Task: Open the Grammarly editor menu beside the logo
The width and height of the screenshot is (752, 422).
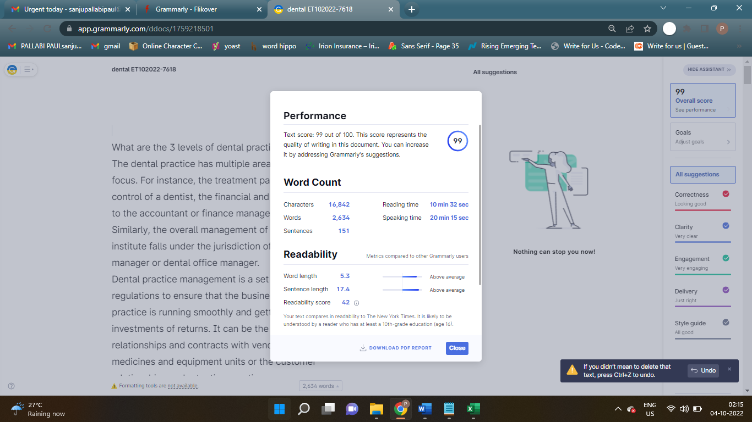Action: click(28, 70)
